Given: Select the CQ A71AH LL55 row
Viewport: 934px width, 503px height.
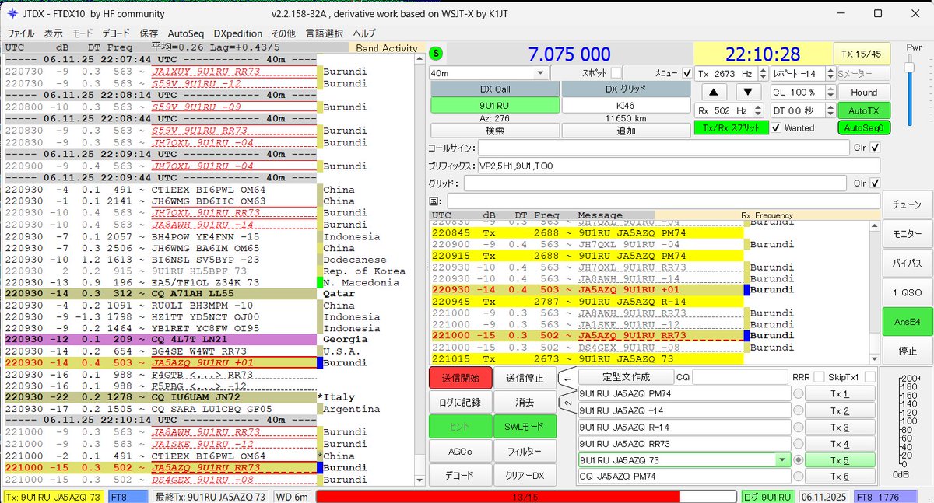Looking at the screenshot, I should (162, 294).
